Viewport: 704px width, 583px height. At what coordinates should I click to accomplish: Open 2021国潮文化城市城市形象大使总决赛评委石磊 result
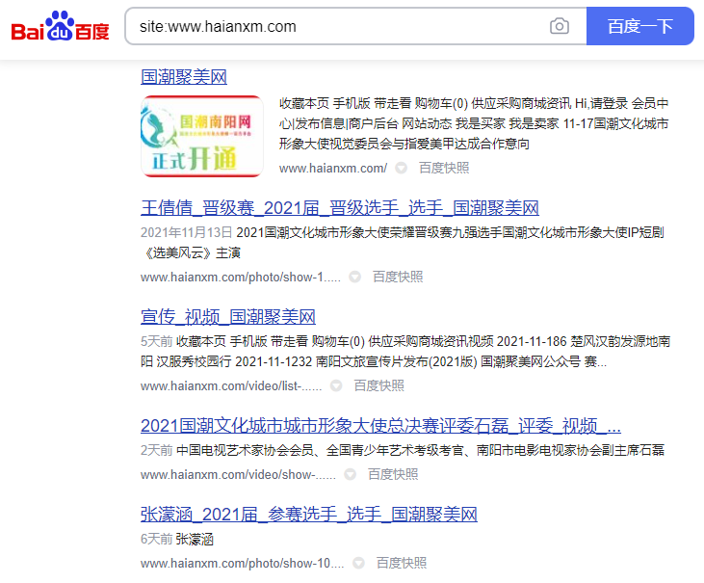pyautogui.click(x=380, y=426)
